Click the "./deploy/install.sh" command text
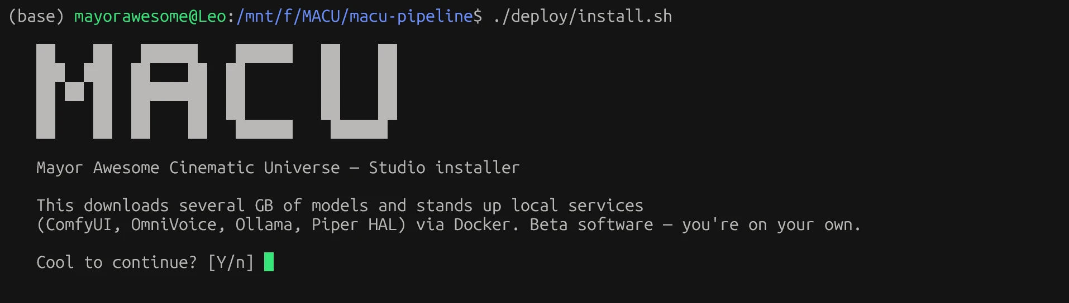The image size is (1069, 303). click(x=583, y=16)
